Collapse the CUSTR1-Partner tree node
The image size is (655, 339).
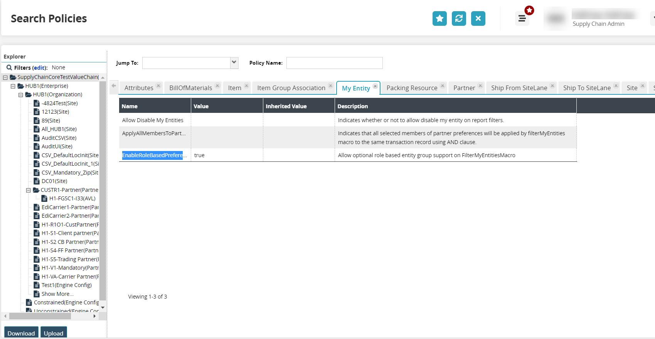pos(29,190)
